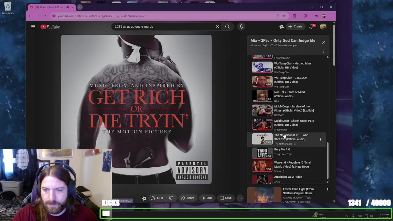Image resolution: width=393 pixels, height=221 pixels.
Task: Click the extension icon left of the like button
Action: coord(144,198)
